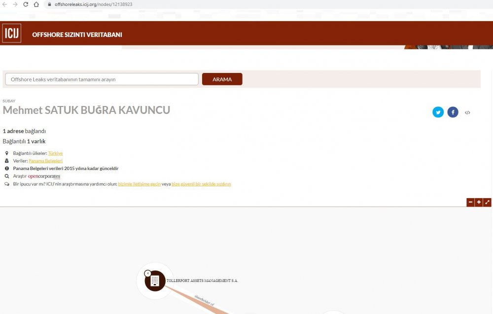Click the node's connection count badge
Viewport: 493px width, 314px height.
pyautogui.click(x=147, y=274)
